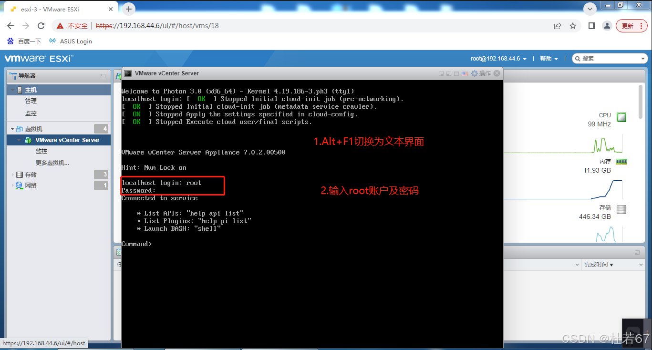Image resolution: width=652 pixels, height=350 pixels.
Task: Select VMware vCenter Server tree item
Action: (67, 140)
